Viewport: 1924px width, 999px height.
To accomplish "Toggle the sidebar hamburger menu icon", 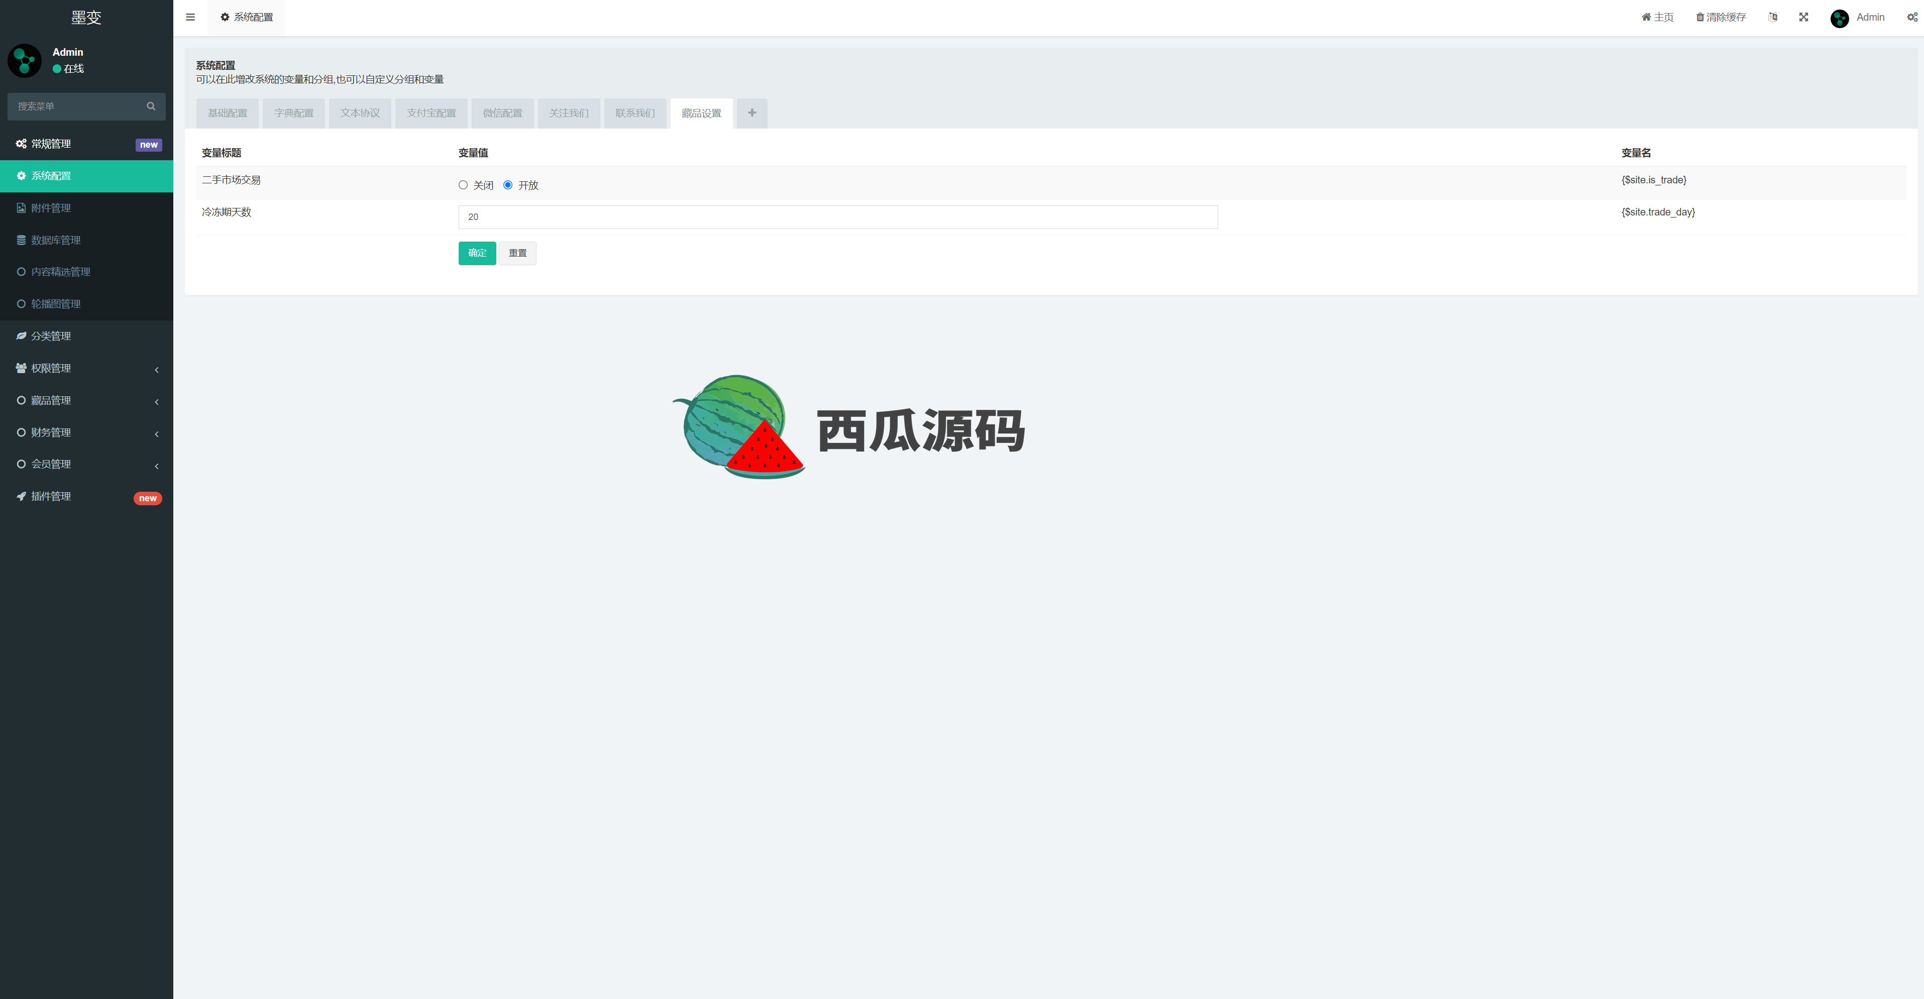I will [190, 17].
